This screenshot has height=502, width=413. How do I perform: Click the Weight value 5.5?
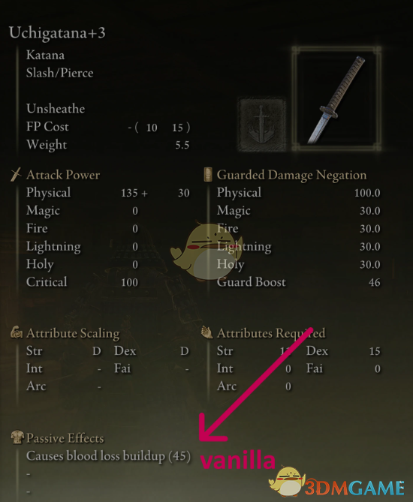182,145
